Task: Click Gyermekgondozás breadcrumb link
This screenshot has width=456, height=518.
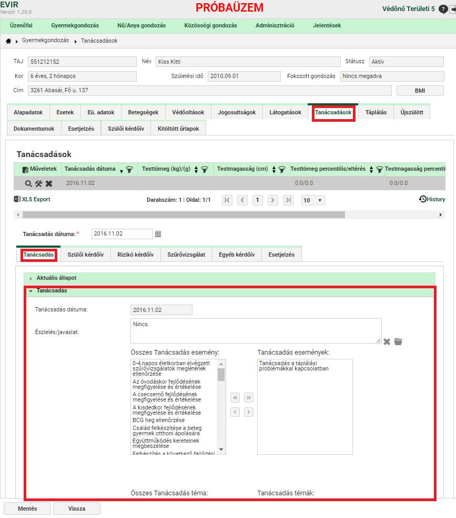Action: tap(46, 40)
